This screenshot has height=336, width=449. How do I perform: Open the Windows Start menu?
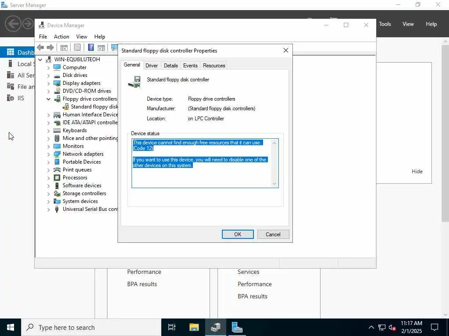point(11,327)
